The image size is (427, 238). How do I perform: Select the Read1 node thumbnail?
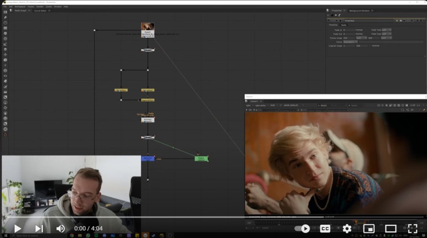tap(148, 27)
